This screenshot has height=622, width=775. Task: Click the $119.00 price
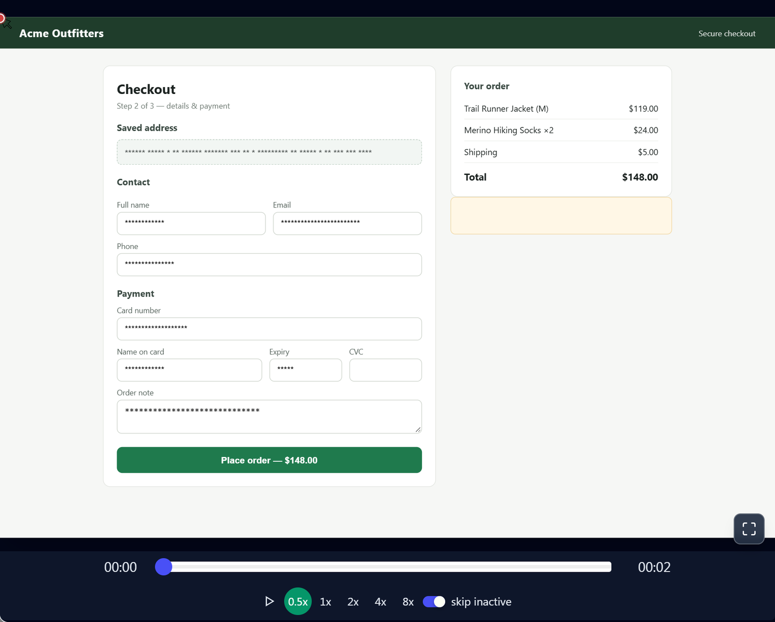pyautogui.click(x=643, y=109)
